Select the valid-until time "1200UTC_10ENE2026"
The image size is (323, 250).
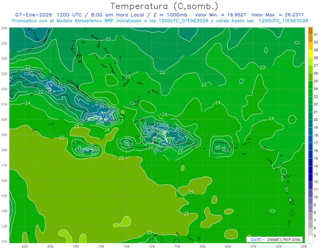(283, 21)
